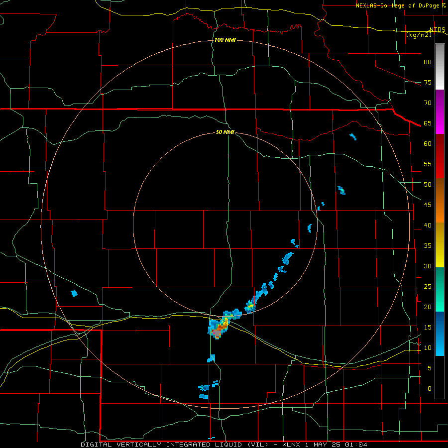Click the 01:04 timestamp in the caption

[x=356, y=445]
